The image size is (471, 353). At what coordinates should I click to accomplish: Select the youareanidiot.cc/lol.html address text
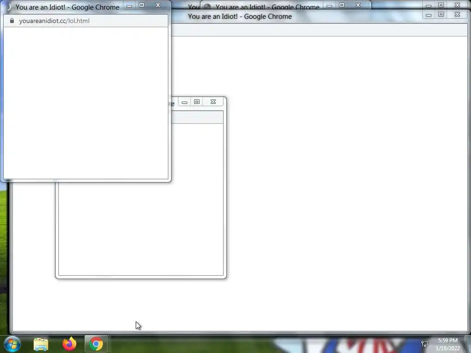pos(54,21)
